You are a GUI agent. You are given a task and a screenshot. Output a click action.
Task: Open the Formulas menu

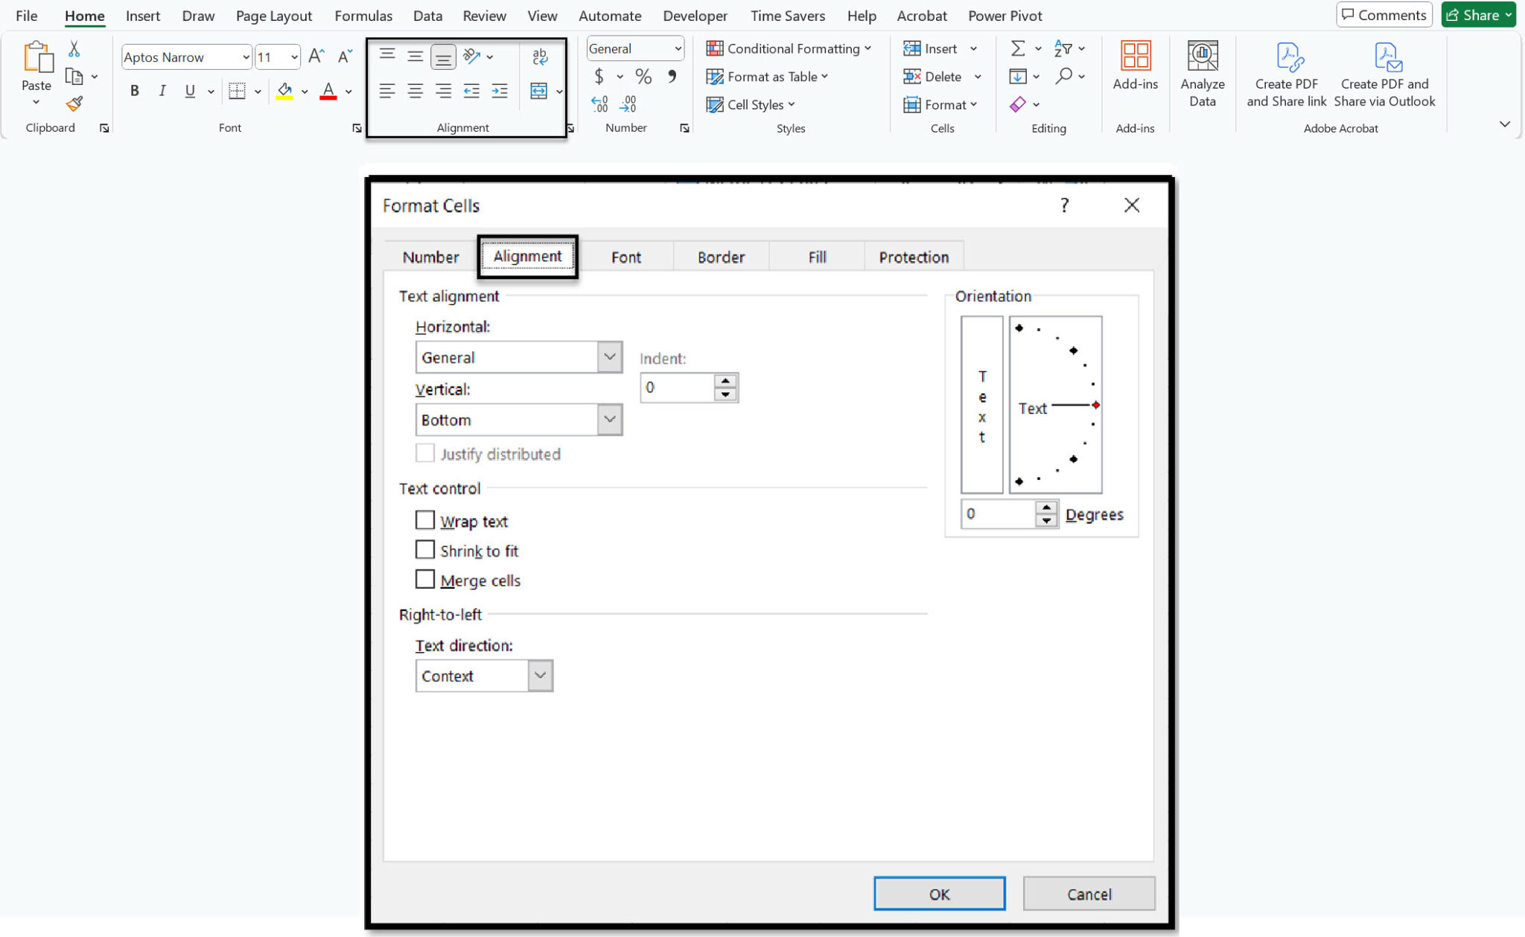point(363,15)
